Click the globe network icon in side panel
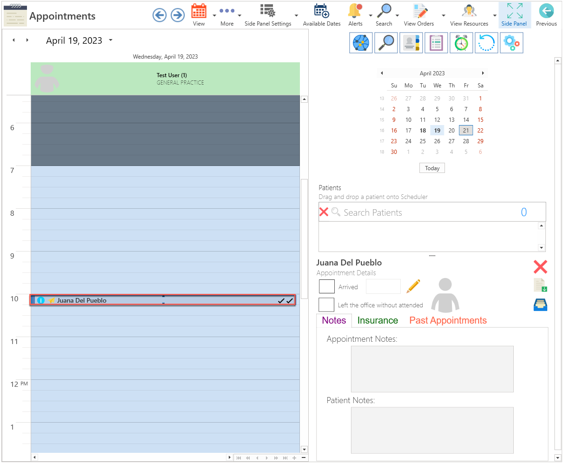 361,43
